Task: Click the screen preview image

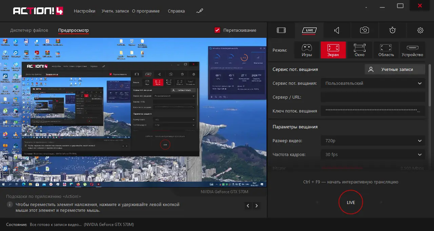Action: [133, 112]
